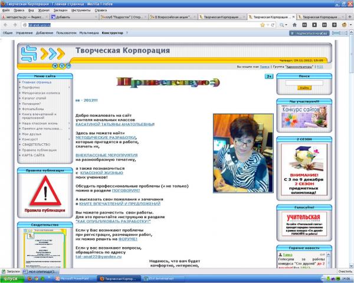Go back with the browser back arrow
Image resolution: width=354 pixels, height=283 pixels.
[6, 25]
